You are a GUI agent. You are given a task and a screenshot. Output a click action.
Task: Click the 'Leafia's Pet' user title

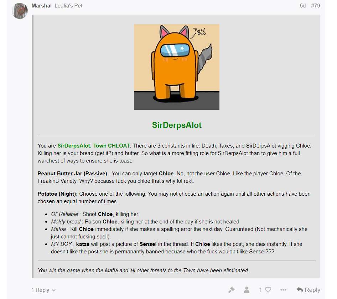pyautogui.click(x=68, y=6)
